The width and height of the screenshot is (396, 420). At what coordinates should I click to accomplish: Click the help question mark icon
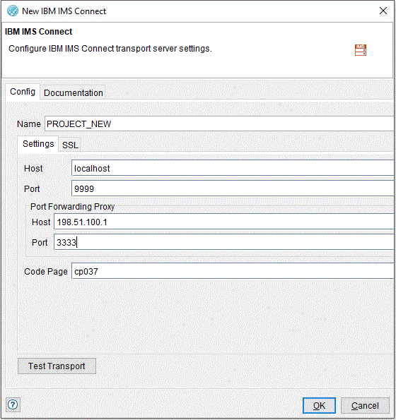(x=13, y=404)
